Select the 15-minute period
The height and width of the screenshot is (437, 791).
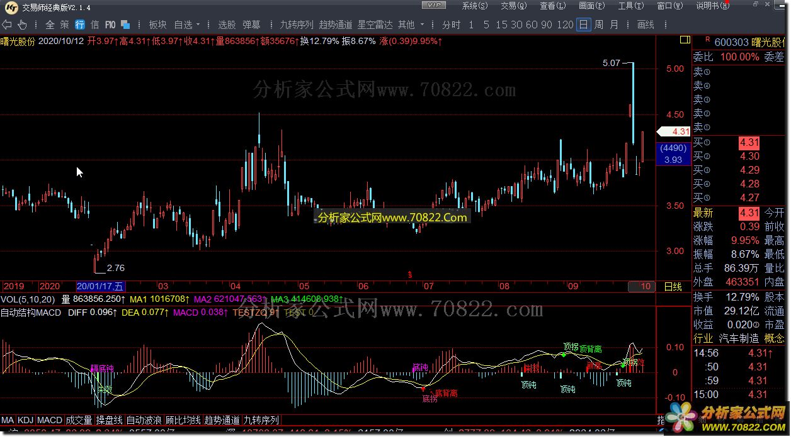[501, 25]
